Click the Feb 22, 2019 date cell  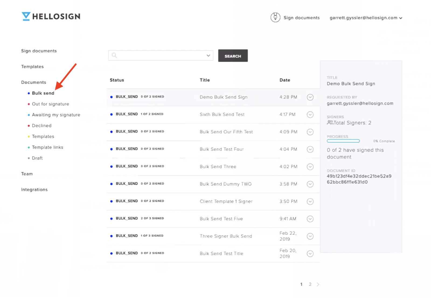point(288,236)
